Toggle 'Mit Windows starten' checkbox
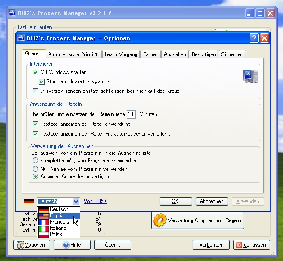 (35, 72)
